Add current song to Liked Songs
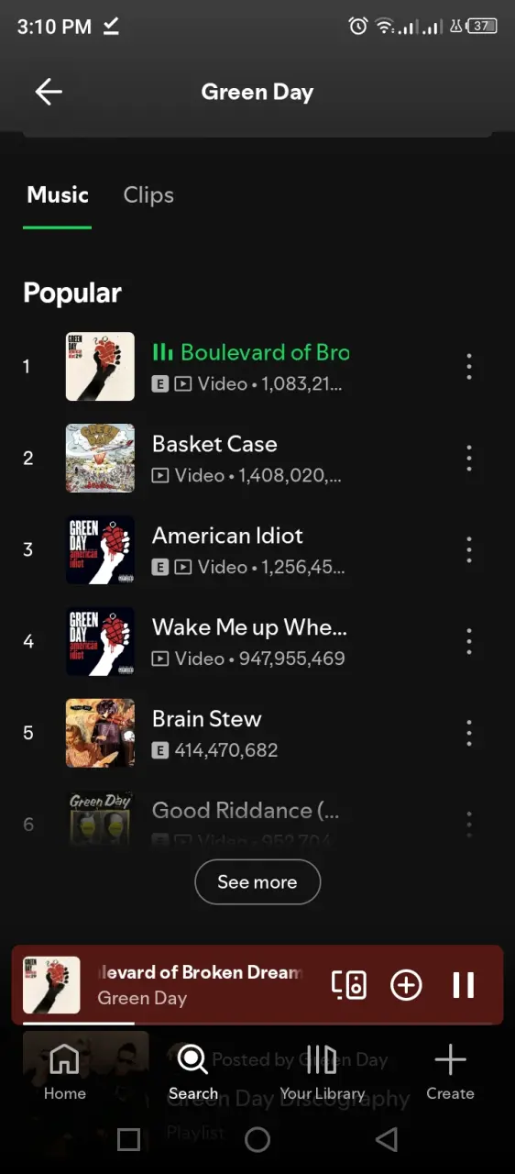 point(406,985)
